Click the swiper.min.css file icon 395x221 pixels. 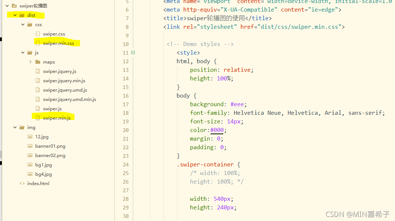tap(38, 43)
